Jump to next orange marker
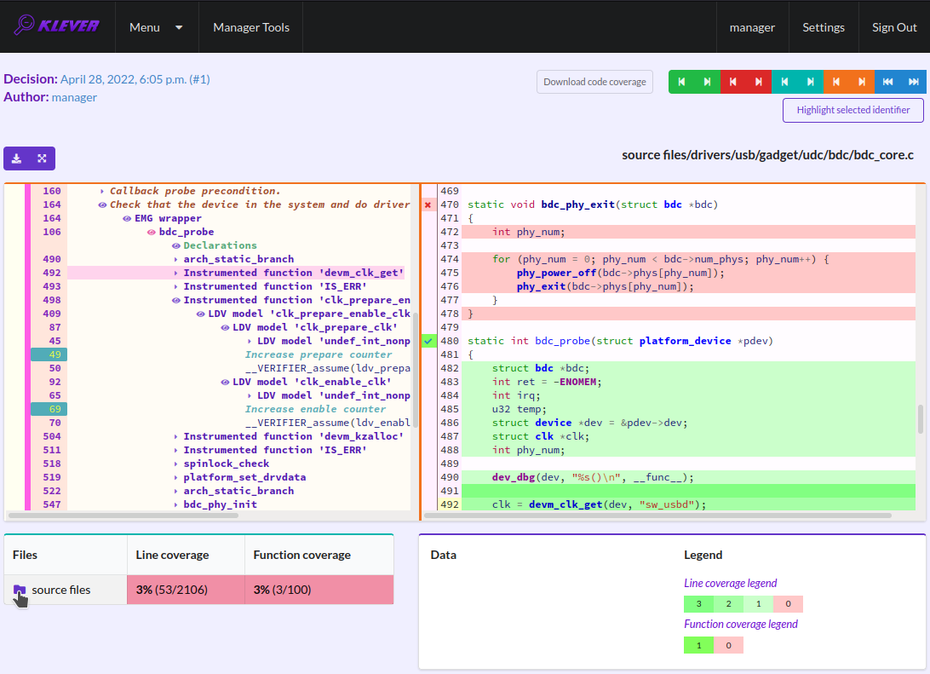Screen dimensions: 930x674 (x=862, y=82)
